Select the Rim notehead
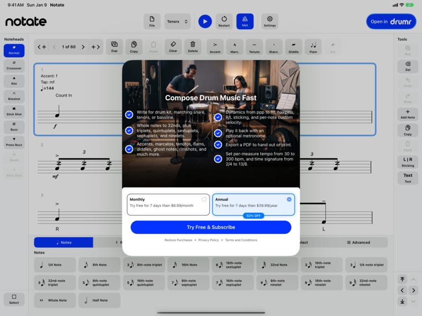Screen dimensions: 422x316 tap(14, 81)
